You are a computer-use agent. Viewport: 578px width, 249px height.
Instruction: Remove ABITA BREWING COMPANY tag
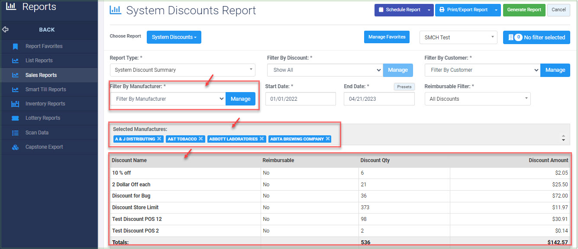click(328, 139)
